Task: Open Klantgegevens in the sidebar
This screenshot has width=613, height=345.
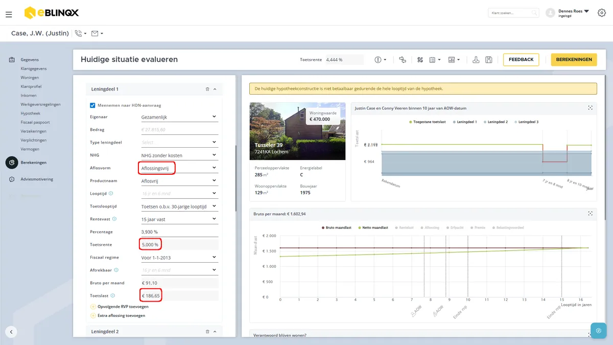Action: [34, 68]
